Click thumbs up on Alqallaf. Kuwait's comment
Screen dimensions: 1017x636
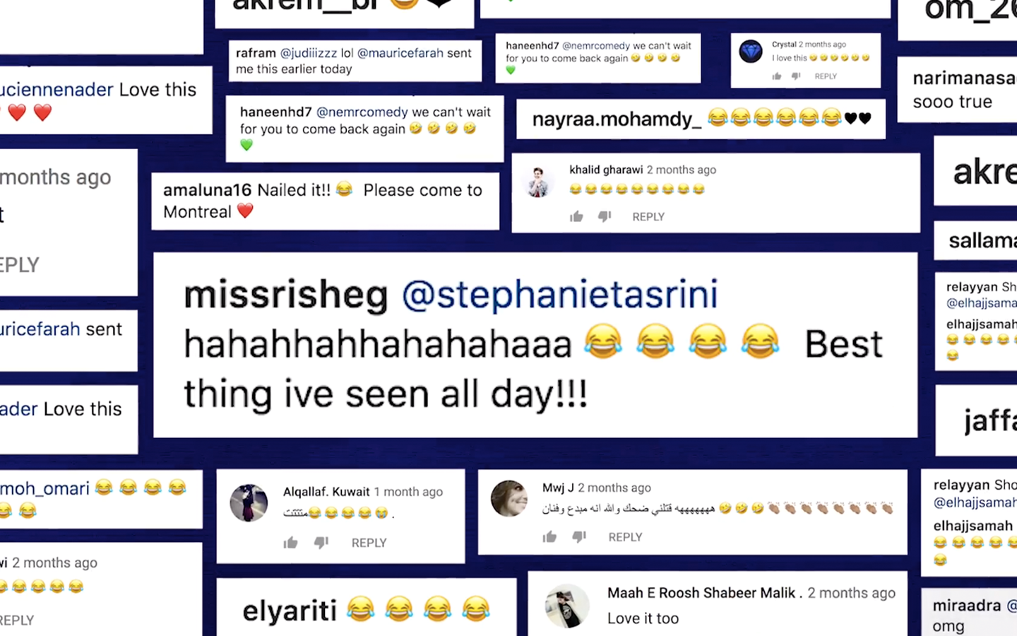pyautogui.click(x=290, y=542)
